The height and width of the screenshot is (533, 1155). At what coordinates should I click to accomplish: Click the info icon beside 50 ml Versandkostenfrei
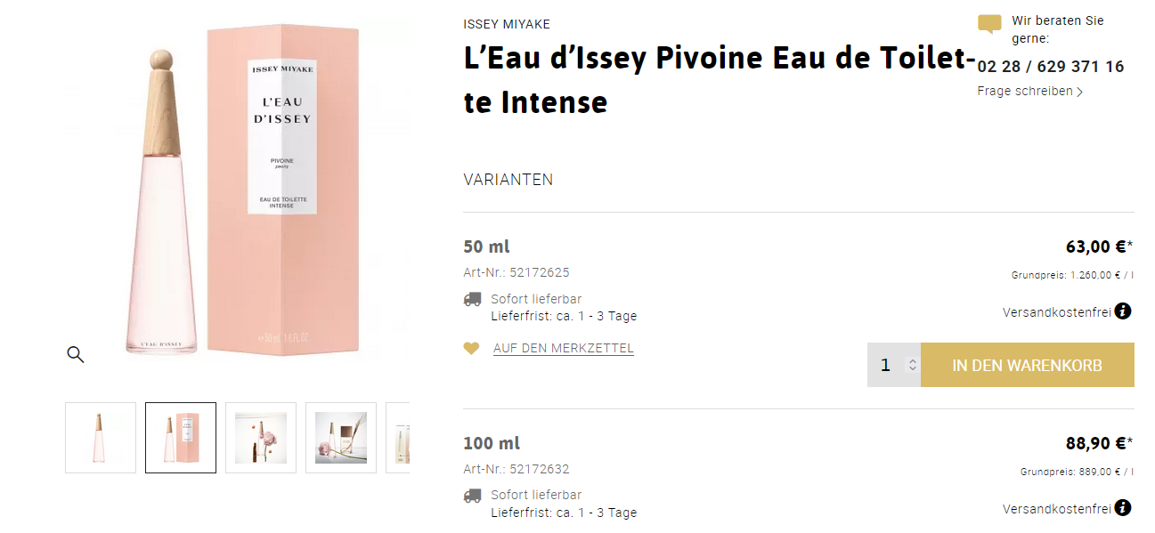point(1123,311)
